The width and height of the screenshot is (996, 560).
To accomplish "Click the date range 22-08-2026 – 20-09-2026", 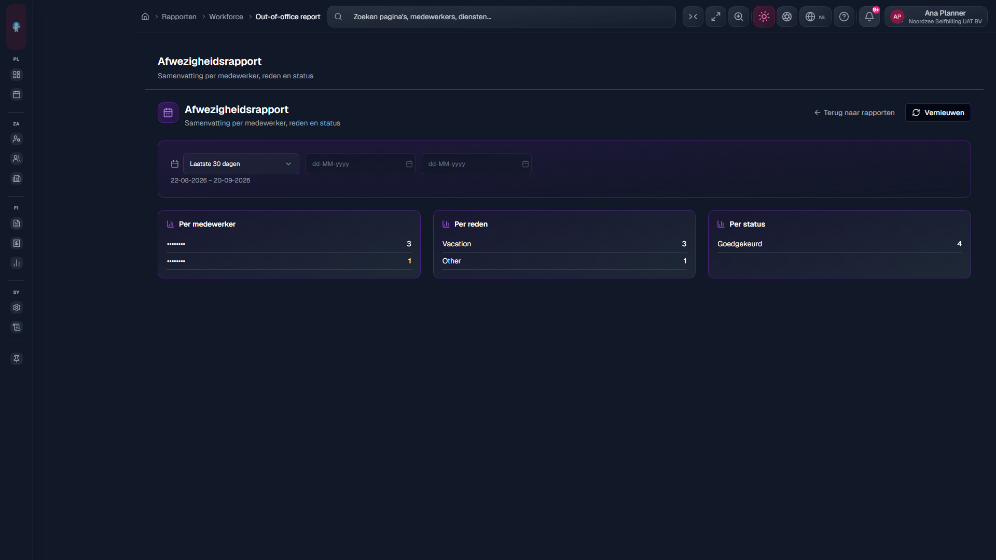I will point(210,180).
